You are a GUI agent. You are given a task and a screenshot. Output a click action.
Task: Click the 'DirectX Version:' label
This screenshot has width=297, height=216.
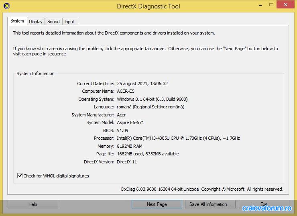[x=99, y=162]
